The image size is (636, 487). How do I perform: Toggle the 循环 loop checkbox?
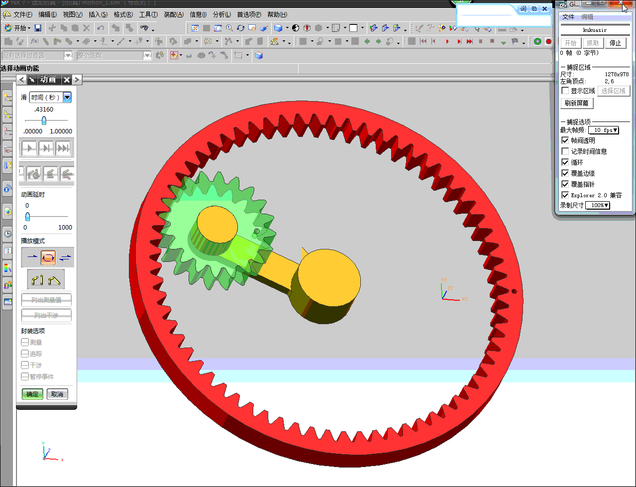(x=565, y=162)
